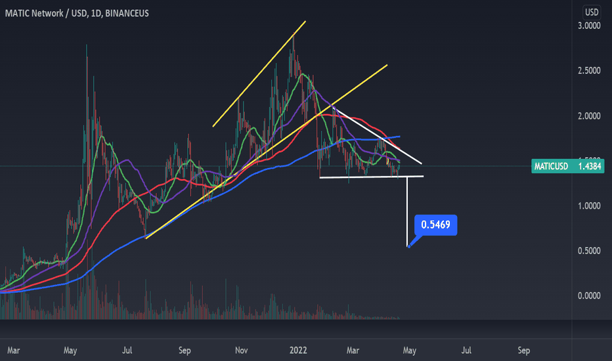This screenshot has width=612, height=361.
Task: Click the Sep label left of 2022
Action: click(x=185, y=350)
